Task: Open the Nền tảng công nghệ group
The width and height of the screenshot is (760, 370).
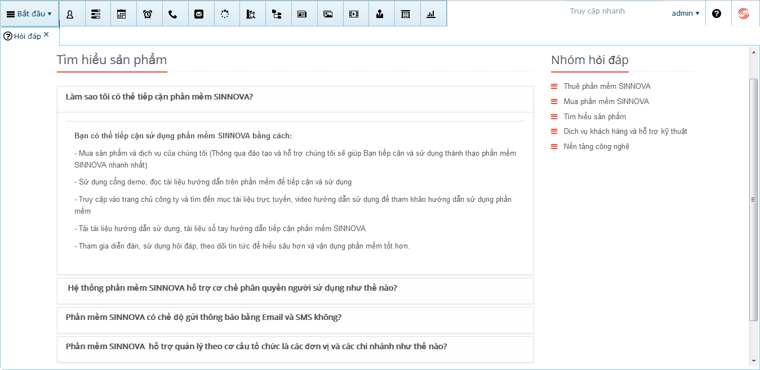Action: pyautogui.click(x=597, y=146)
